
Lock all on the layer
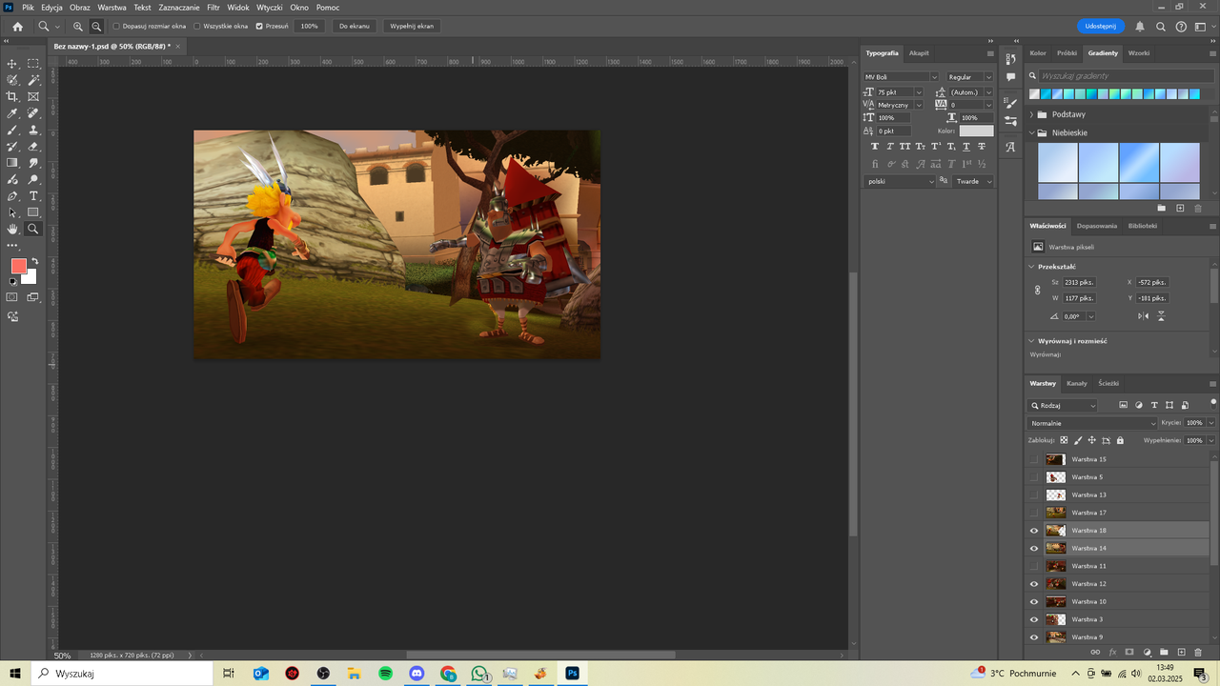point(1120,440)
